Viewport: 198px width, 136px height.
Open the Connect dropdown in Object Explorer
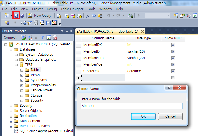[x=11, y=37]
